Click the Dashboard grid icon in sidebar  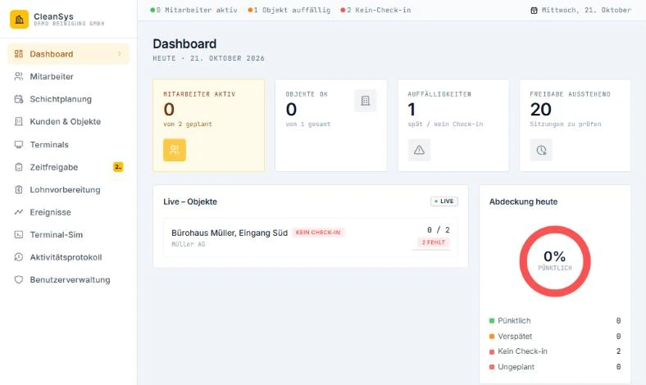click(19, 54)
